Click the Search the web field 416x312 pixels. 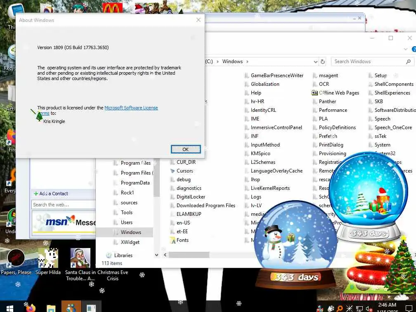(64, 205)
